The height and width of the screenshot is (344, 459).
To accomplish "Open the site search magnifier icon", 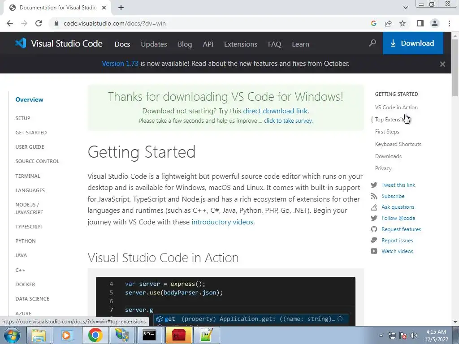I will [x=372, y=43].
